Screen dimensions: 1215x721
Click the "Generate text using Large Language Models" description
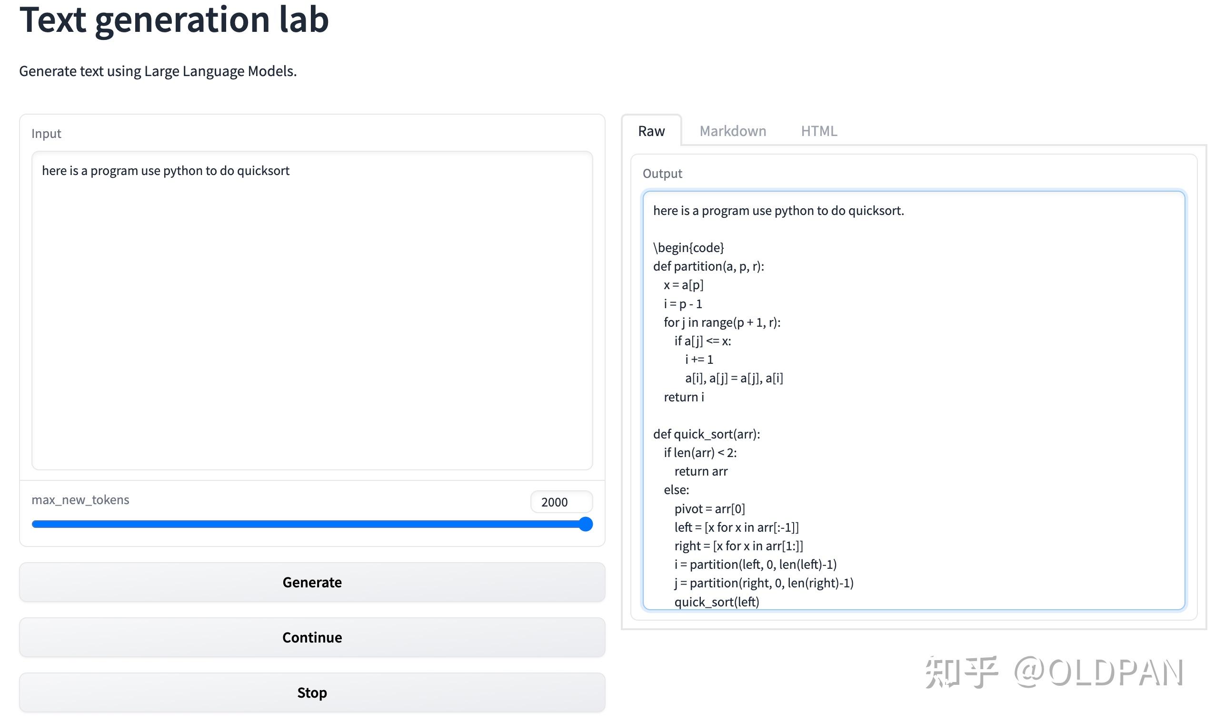(158, 71)
